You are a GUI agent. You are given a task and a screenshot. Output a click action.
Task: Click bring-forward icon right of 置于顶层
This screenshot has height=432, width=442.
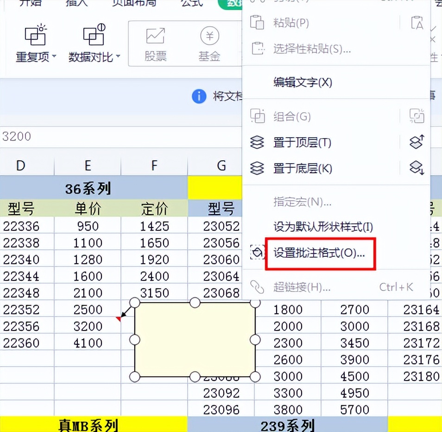coord(417,142)
